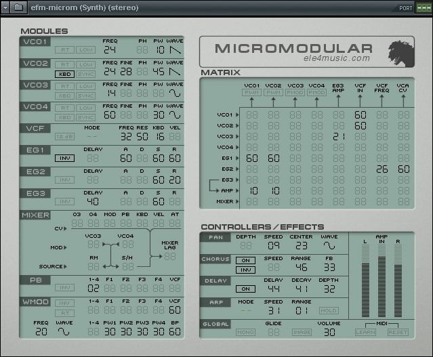
Task: Select the VCF MODE value field
Action: (92, 137)
